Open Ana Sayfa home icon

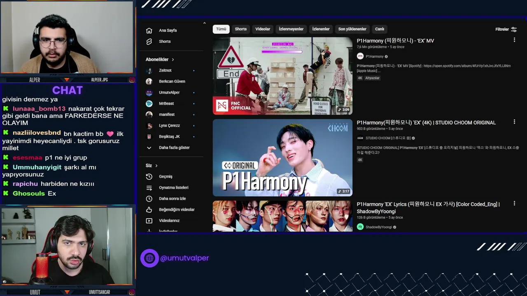pyautogui.click(x=149, y=30)
